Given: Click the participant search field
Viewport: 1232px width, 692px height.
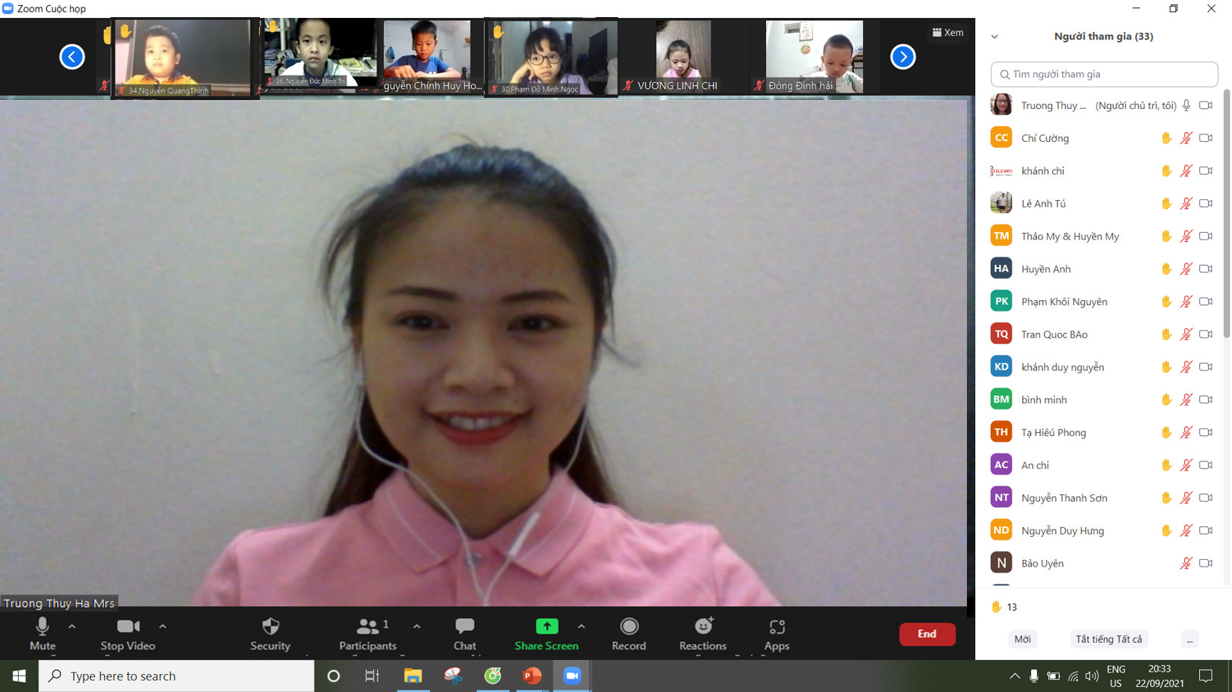Looking at the screenshot, I should click(1104, 75).
